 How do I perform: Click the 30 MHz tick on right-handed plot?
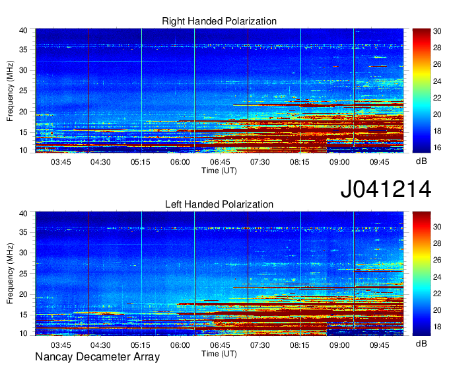click(x=23, y=70)
